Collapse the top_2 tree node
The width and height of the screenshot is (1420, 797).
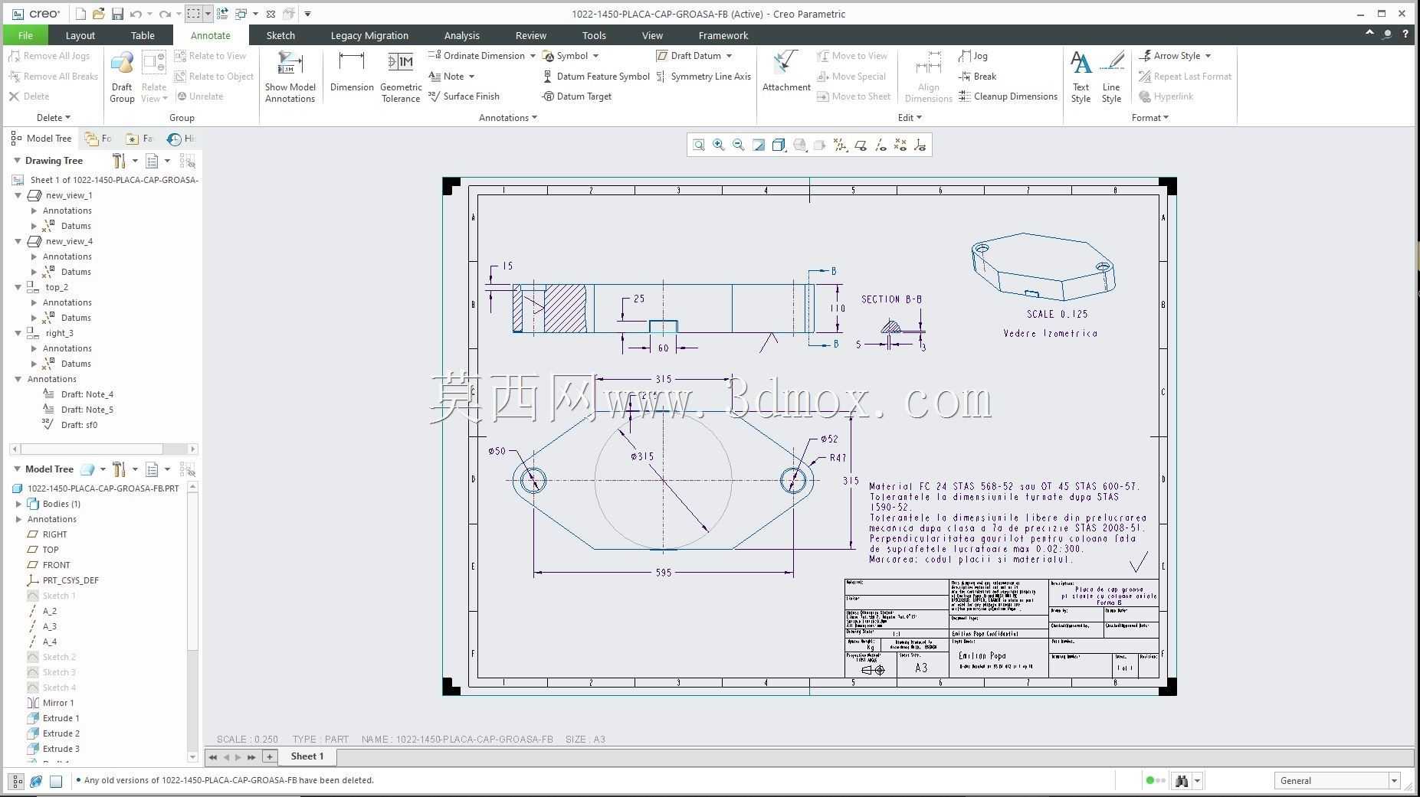(x=18, y=287)
